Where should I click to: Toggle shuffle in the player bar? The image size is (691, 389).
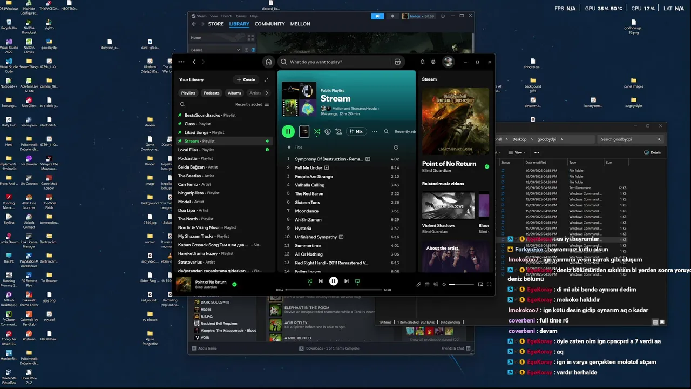point(309,281)
